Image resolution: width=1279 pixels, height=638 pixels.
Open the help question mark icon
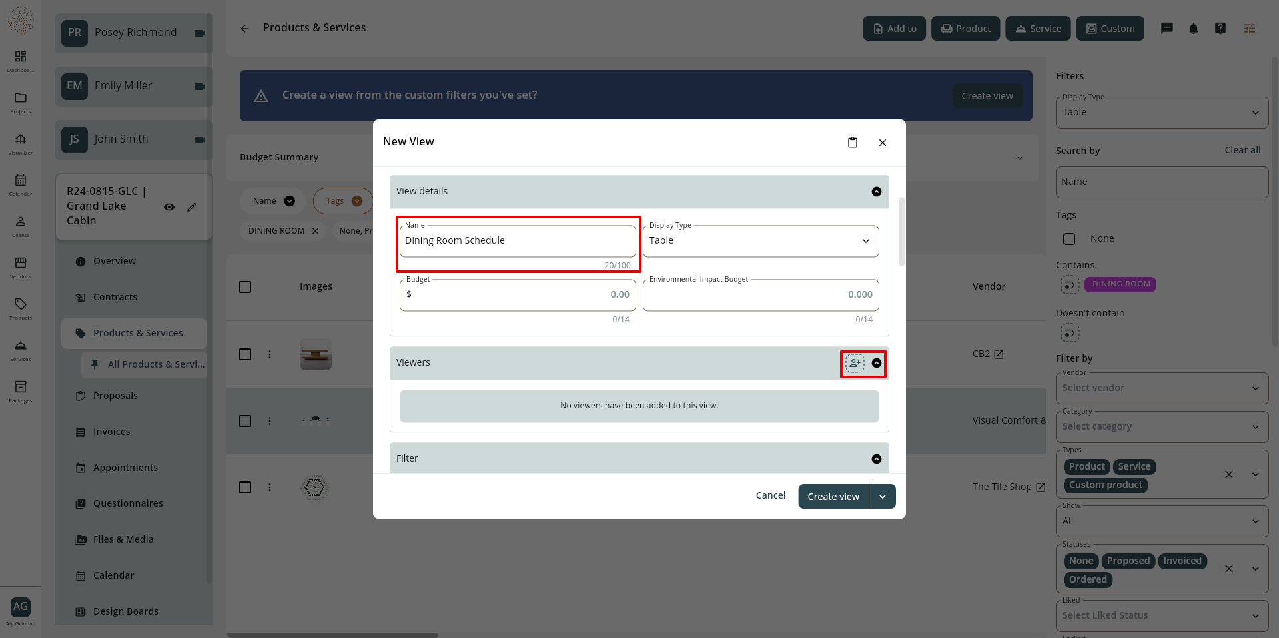click(x=1220, y=29)
